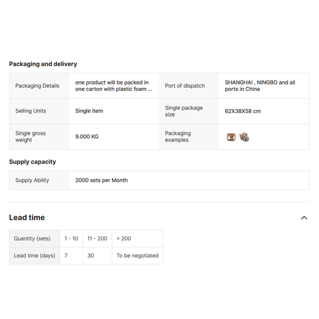Click the 1 - 10 quantity cell
Viewport: 319px width, 319px height.
pos(71,239)
